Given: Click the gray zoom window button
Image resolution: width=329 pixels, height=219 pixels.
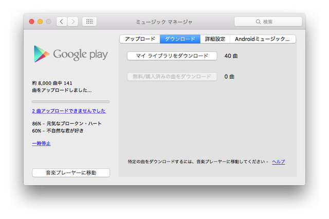Looking at the screenshot, I should tap(49, 22).
